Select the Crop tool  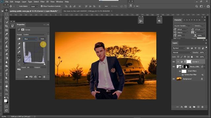[x=7, y=26]
